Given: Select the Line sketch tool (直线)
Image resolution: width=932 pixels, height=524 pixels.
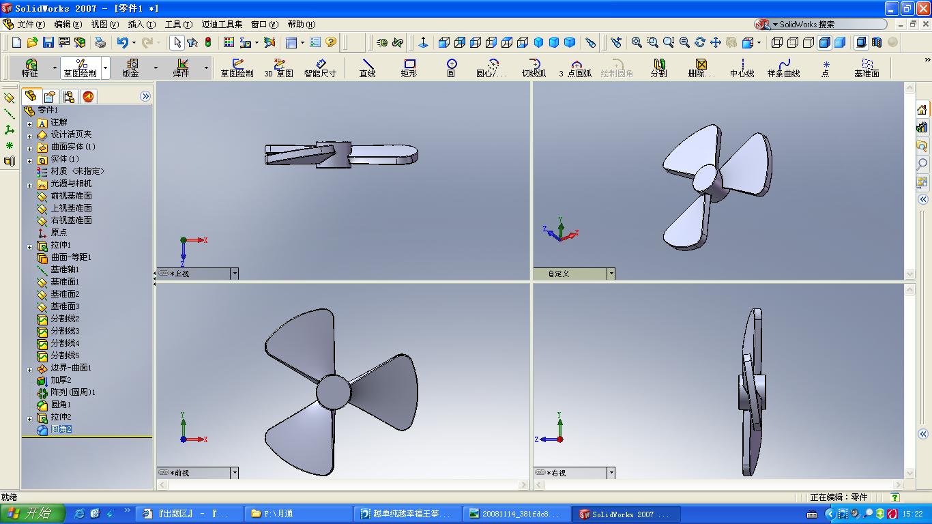Looking at the screenshot, I should [368, 68].
